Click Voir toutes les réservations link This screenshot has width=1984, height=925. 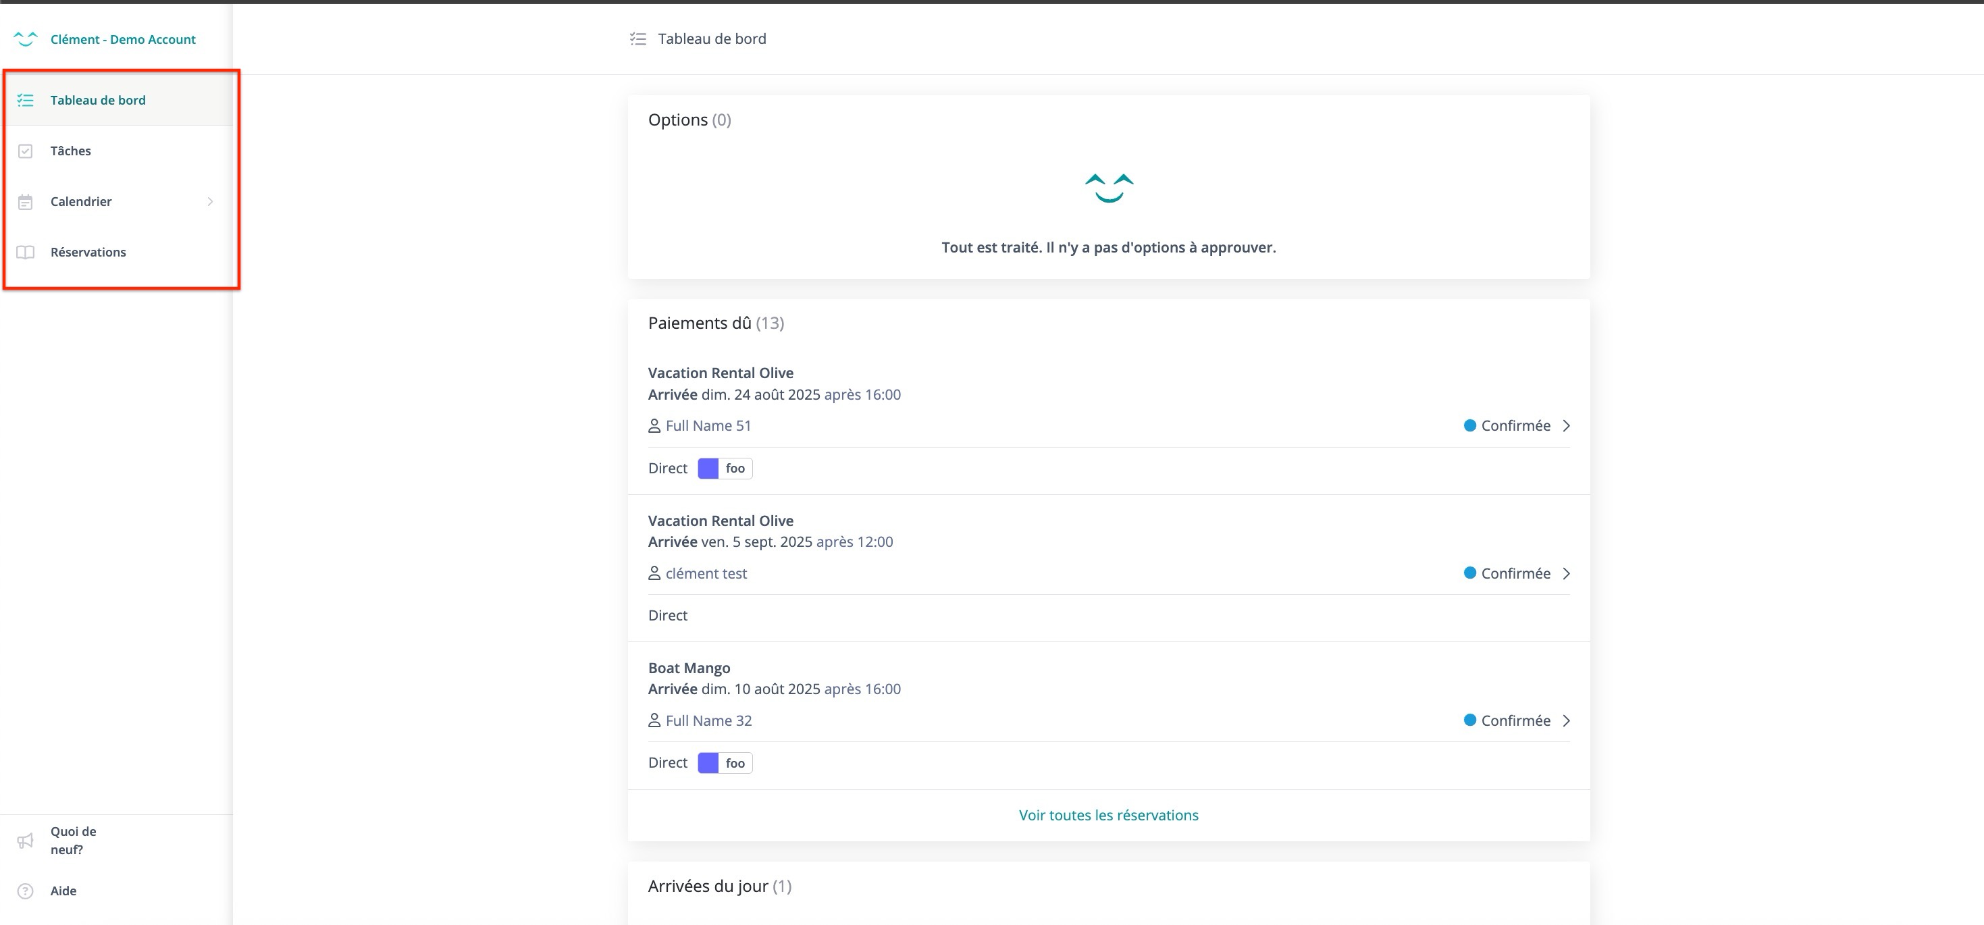1108,815
